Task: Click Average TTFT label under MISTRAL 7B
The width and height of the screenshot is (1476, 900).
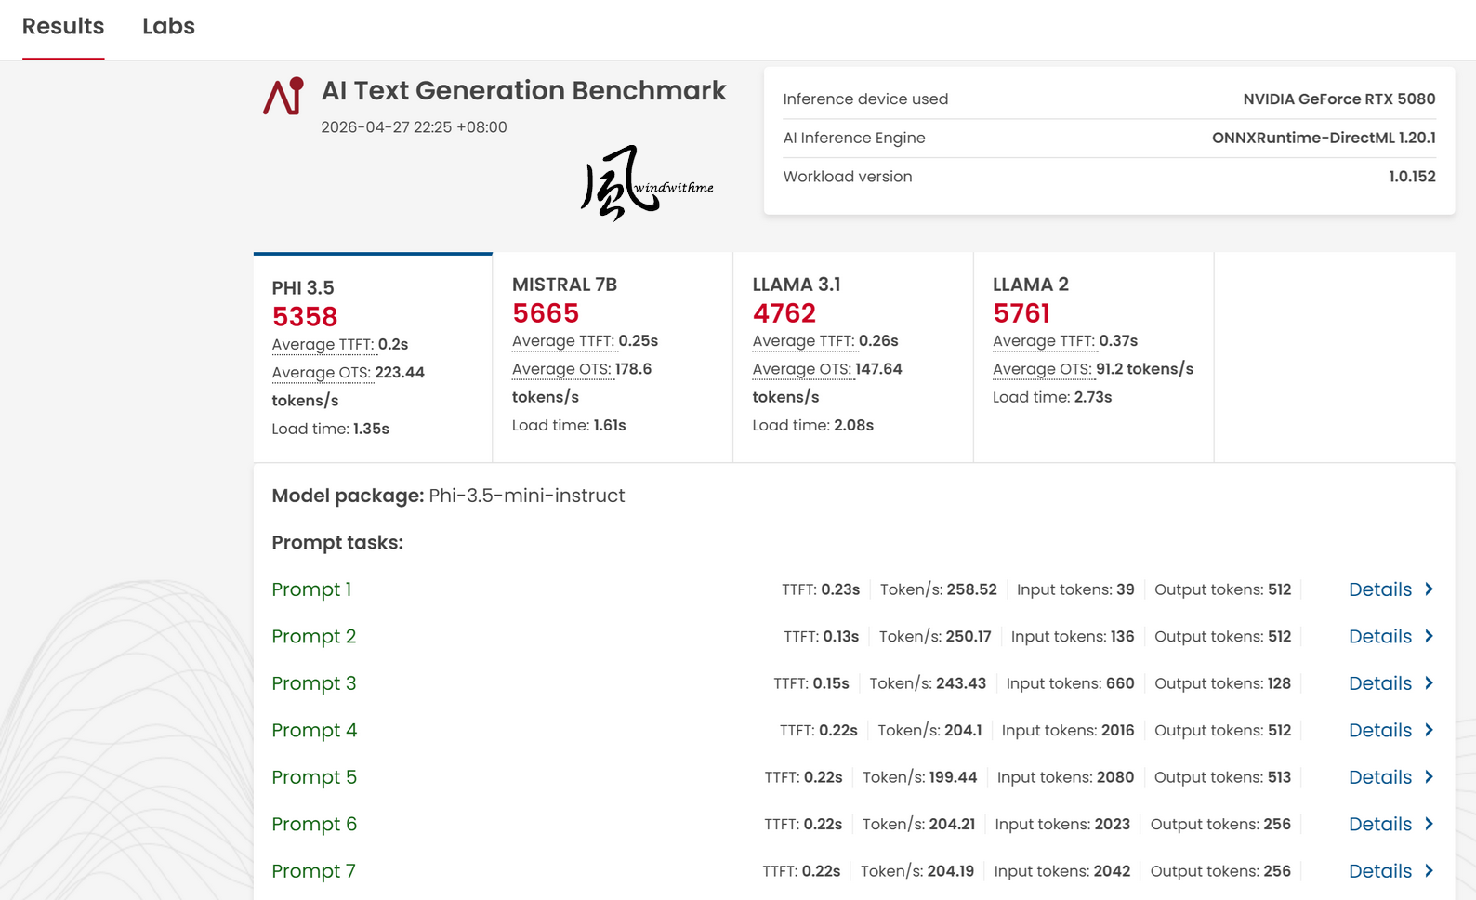Action: click(x=563, y=341)
